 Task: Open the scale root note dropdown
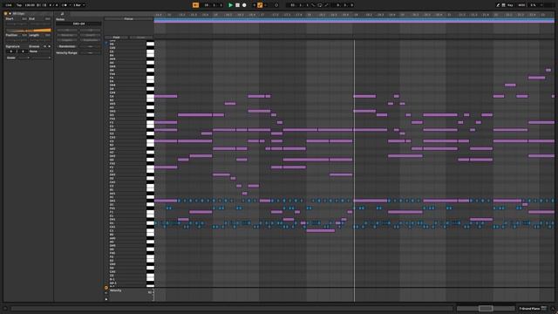(24, 58)
